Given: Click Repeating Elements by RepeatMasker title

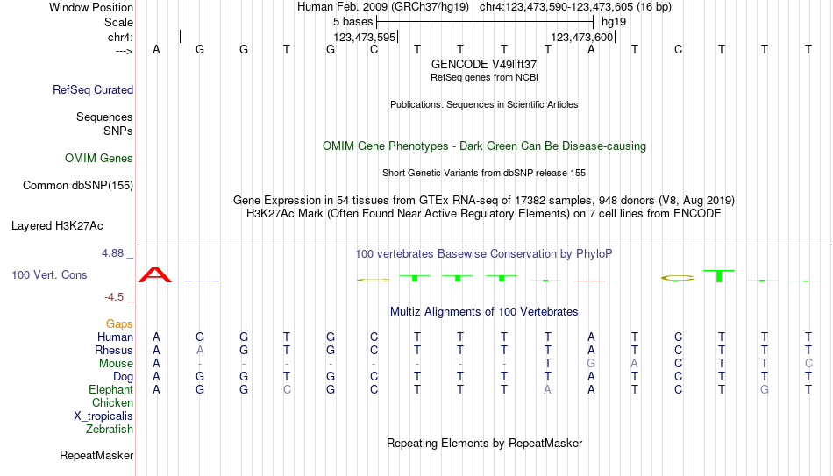Looking at the screenshot, I should tap(484, 443).
